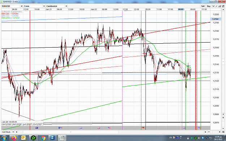226x141 pixels.
Task: Click the EMA (72) legend label
Action: [10, 16]
